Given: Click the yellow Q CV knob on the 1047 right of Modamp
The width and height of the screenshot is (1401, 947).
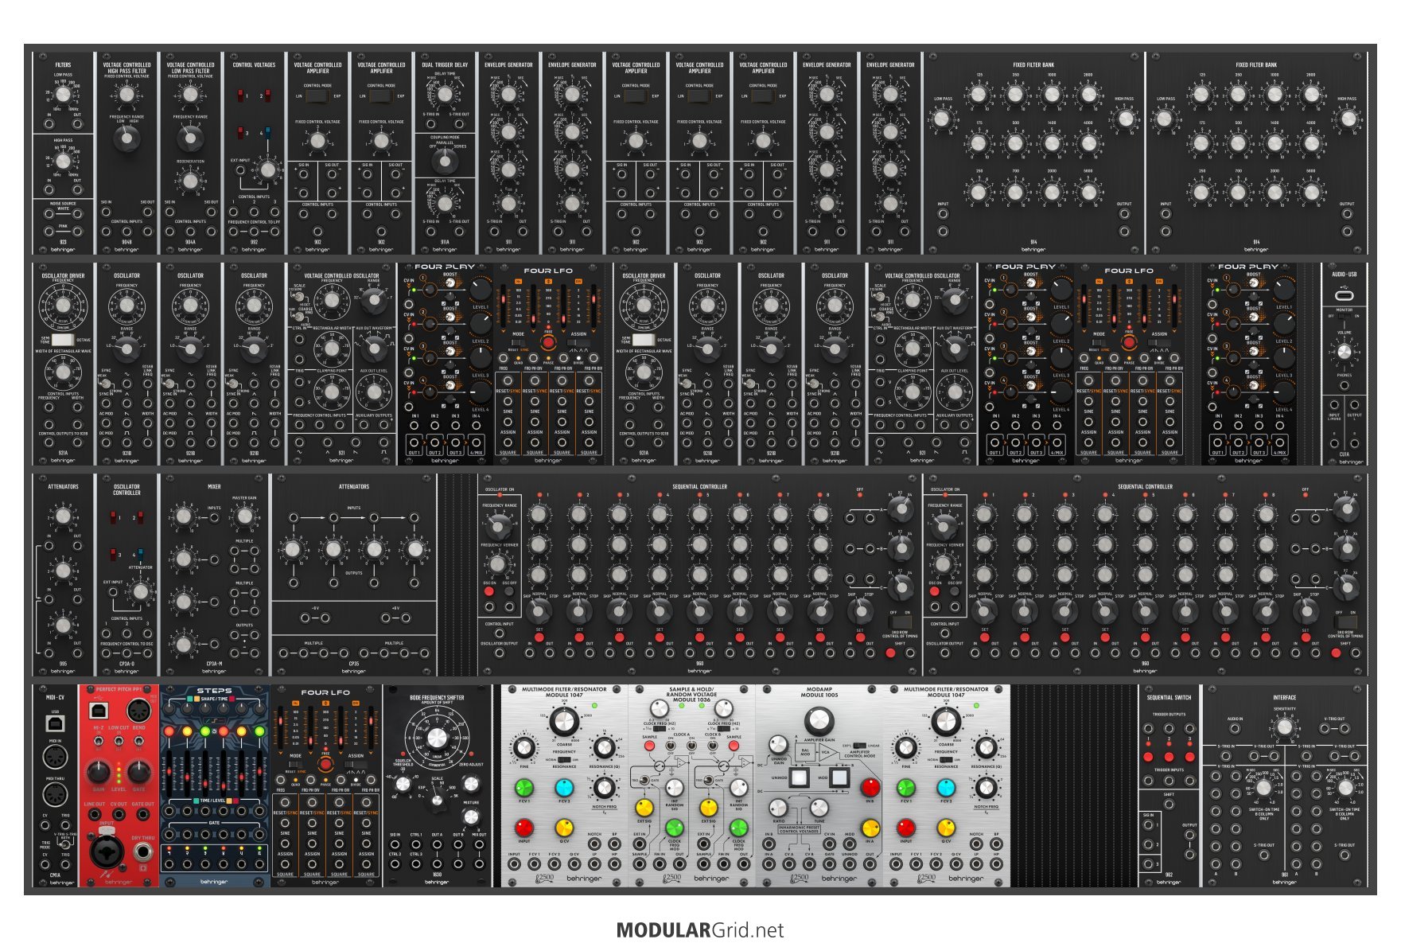Looking at the screenshot, I should pos(946,828).
